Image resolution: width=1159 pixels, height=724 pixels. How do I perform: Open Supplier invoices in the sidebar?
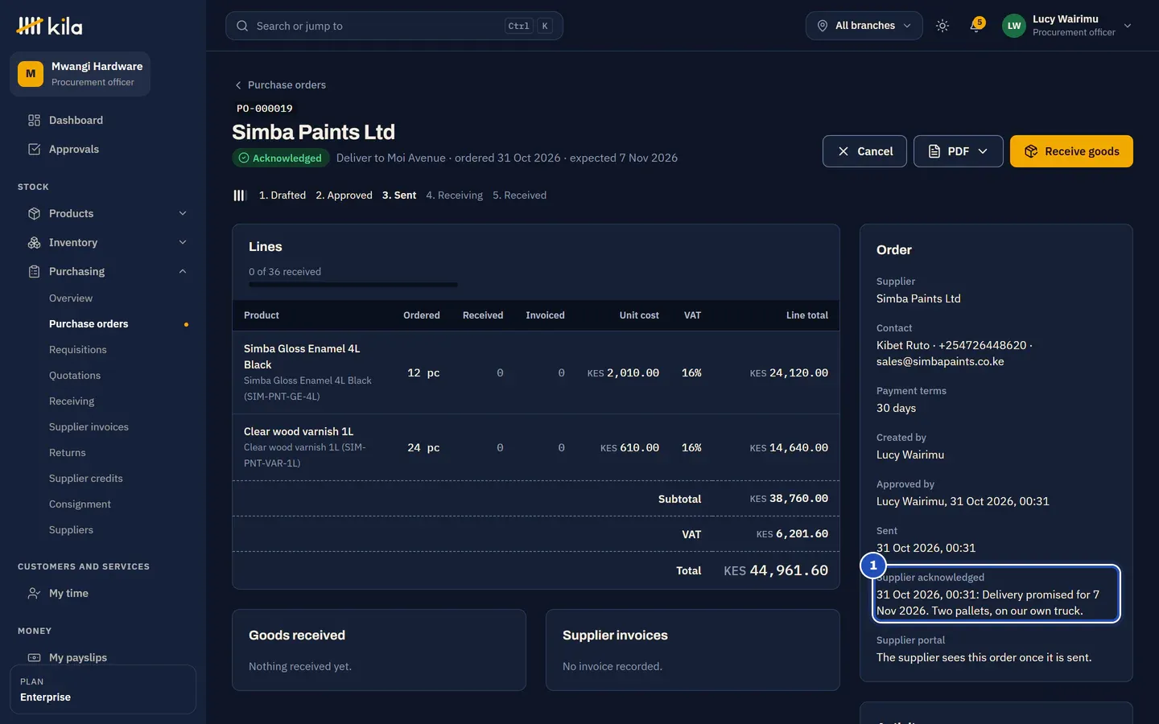click(89, 427)
